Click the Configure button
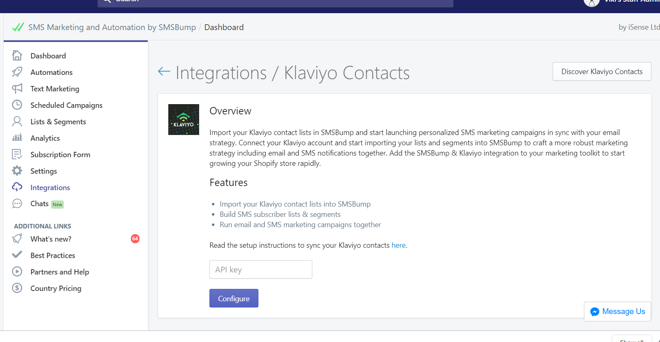Viewport: 660px width, 342px height. pos(234,298)
